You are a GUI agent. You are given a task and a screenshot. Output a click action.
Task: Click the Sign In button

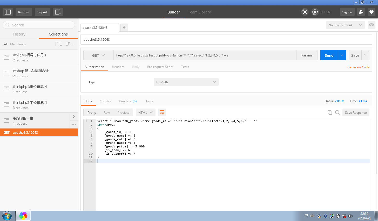coord(347,12)
